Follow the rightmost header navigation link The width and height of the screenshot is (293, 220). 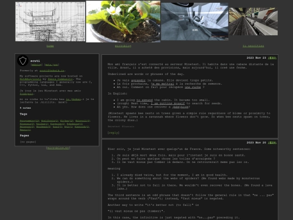click(253, 46)
